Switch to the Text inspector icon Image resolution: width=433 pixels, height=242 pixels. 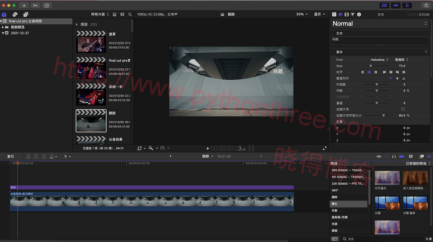point(334,14)
